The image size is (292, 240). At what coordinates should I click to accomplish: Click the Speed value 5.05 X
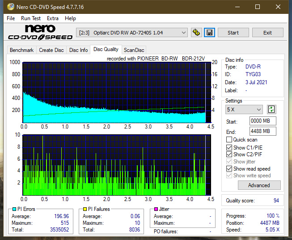(x=272, y=230)
